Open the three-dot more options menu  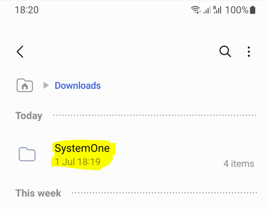[249, 52]
